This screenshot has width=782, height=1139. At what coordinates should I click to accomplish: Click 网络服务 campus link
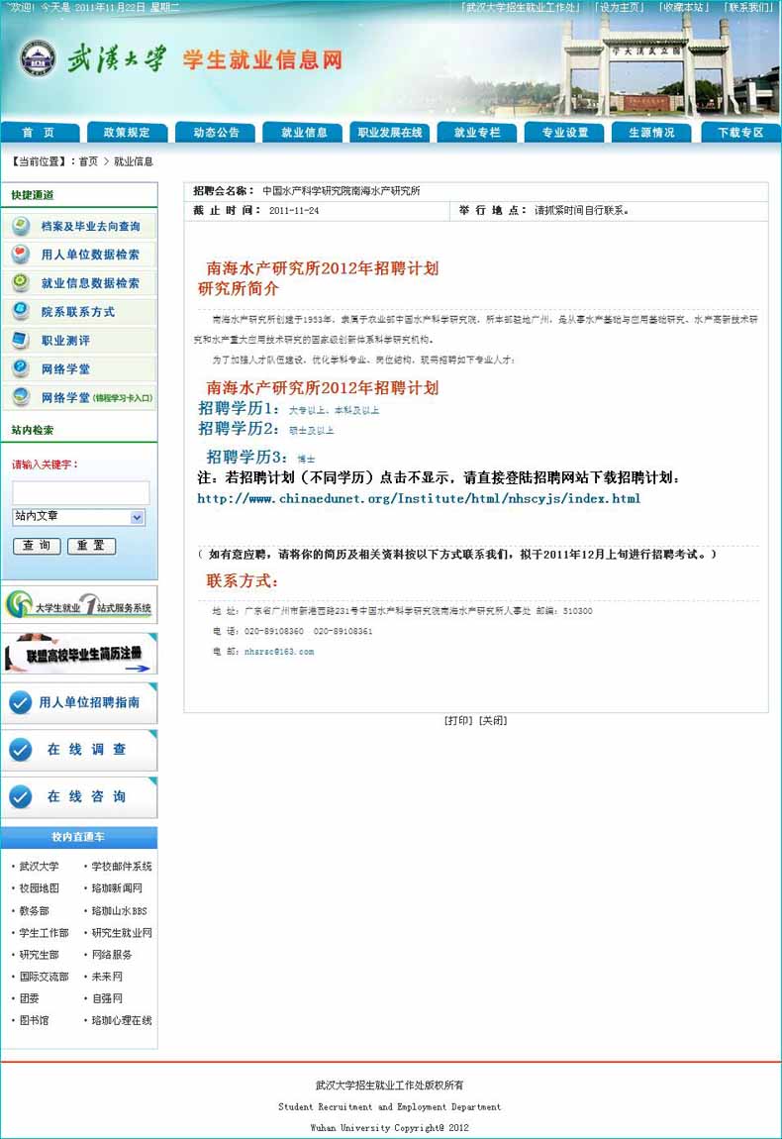(112, 955)
